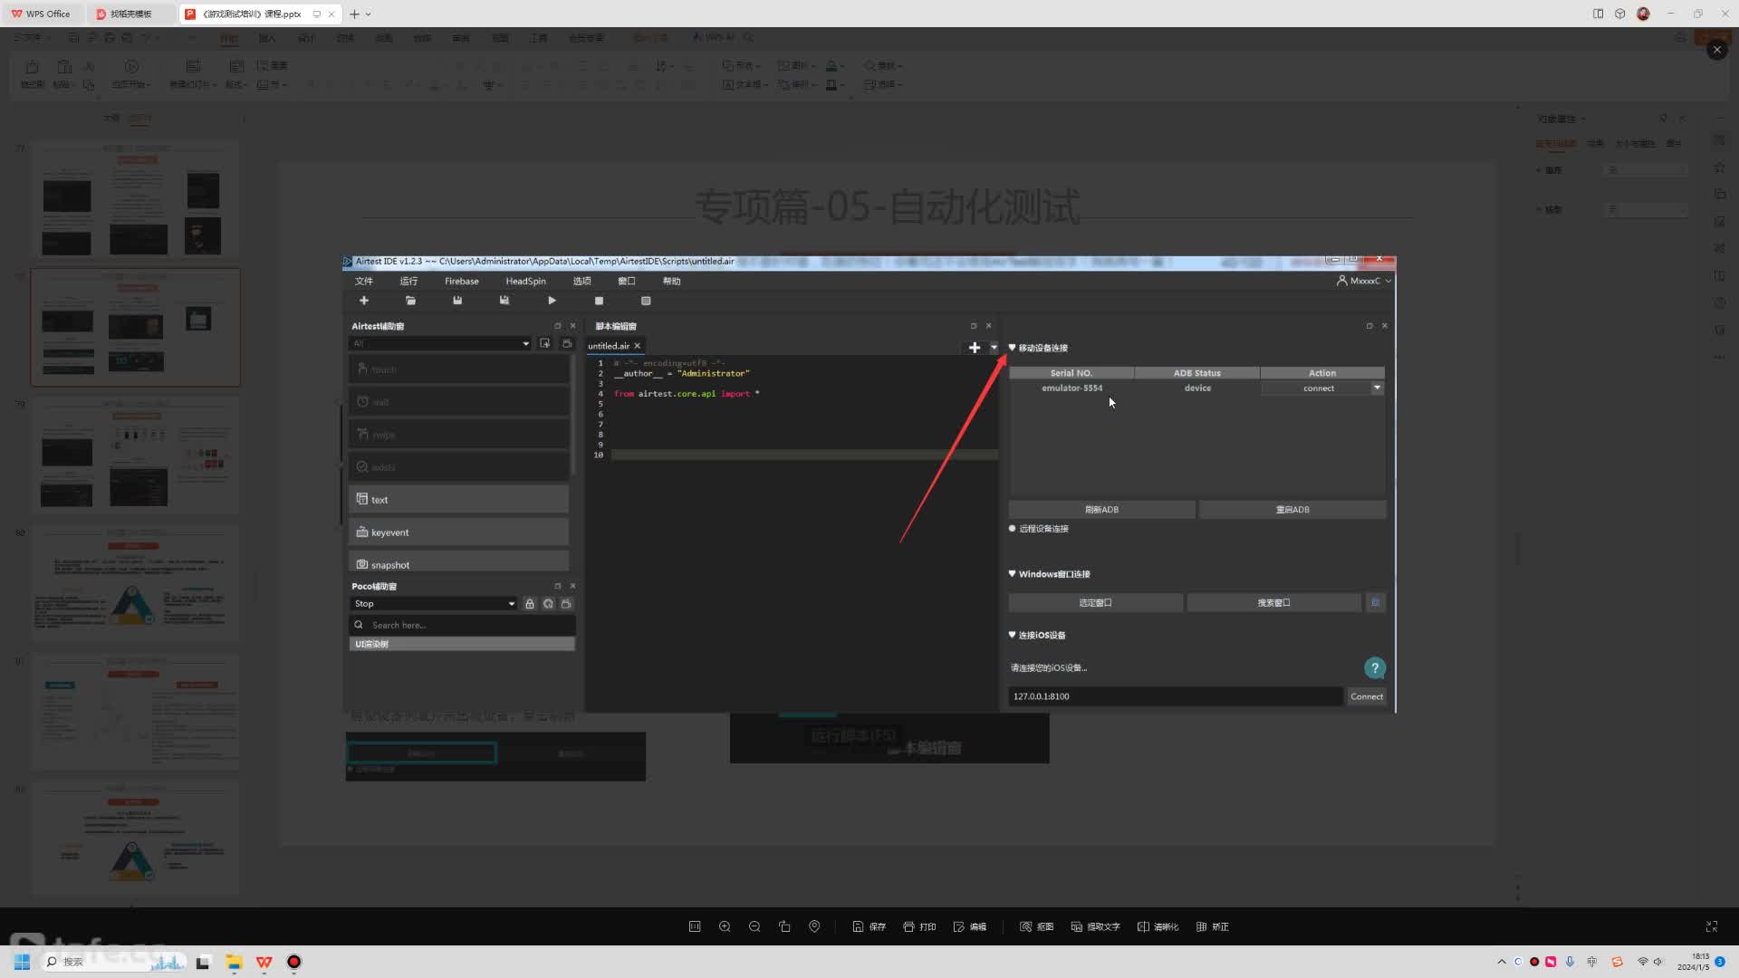Open Task View on the taskbar
Viewport: 1739px width, 978px height.
(203, 962)
